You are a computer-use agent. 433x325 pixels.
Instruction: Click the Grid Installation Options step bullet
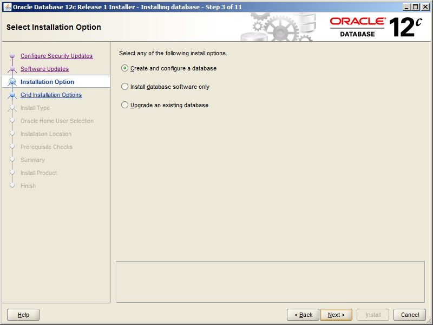pyautogui.click(x=12, y=95)
